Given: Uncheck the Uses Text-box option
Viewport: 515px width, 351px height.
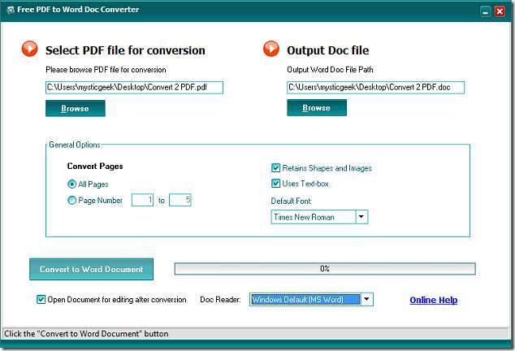Looking at the screenshot, I should pos(276,183).
